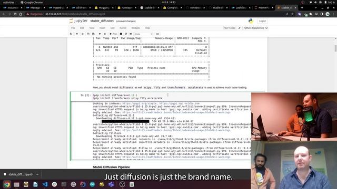Open the Help menu in Jupyter
This screenshot has width=337, height=189.
click(147, 28)
